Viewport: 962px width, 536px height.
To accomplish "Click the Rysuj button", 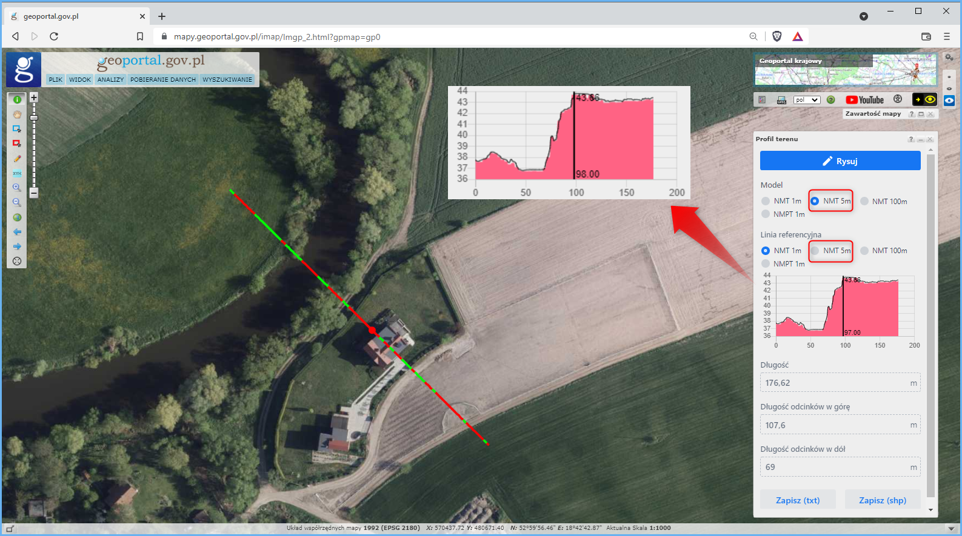I will (840, 161).
